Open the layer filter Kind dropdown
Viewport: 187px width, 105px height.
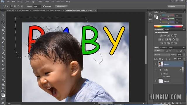(x=159, y=51)
